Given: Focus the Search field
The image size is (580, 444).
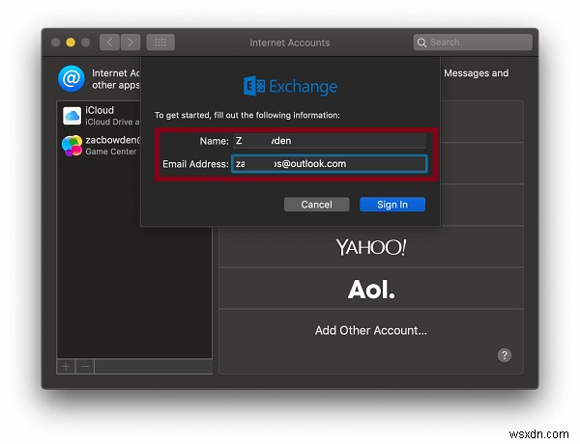Looking at the screenshot, I should coord(473,42).
